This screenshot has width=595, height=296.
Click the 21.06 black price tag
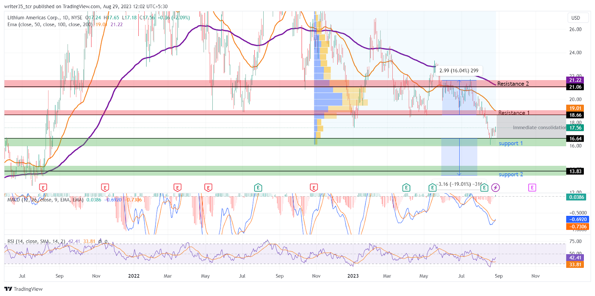pos(575,87)
